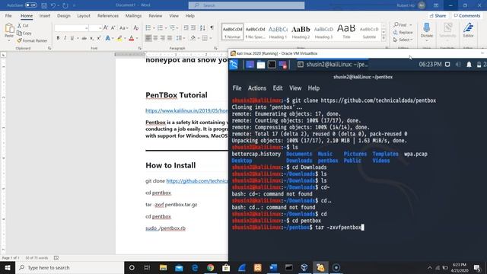
Task: Click Increase Indent icon
Action: click(193, 28)
